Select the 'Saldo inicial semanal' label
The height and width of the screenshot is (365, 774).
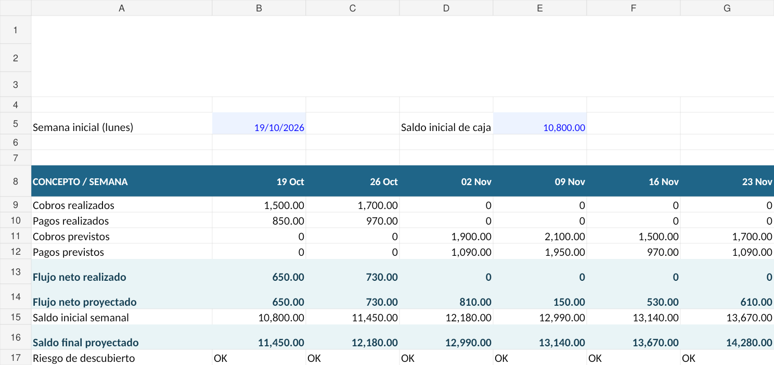122,317
